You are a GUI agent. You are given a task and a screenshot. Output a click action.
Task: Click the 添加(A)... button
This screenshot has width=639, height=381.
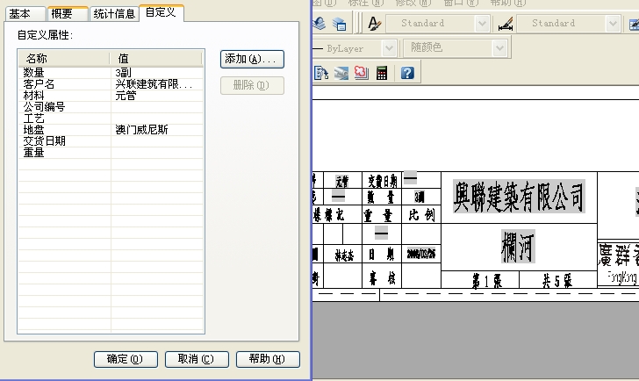252,59
